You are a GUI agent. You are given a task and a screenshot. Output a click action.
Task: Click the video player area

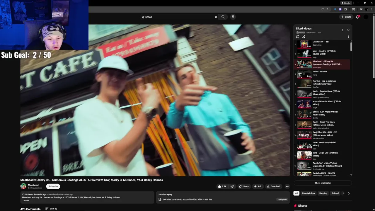[x=155, y=100]
